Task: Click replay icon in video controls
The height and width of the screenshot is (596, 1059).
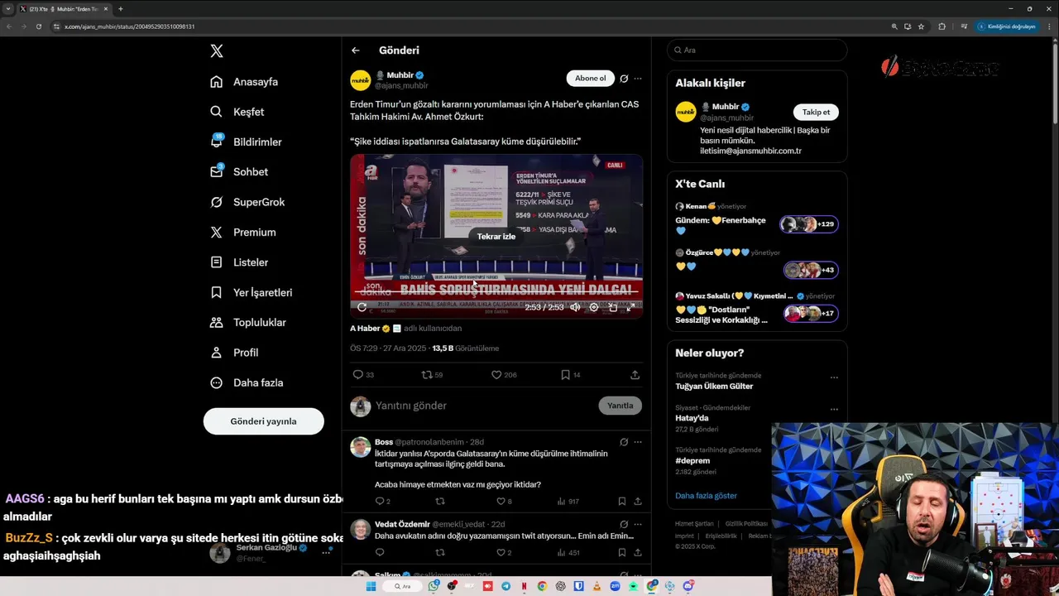Action: 362,307
